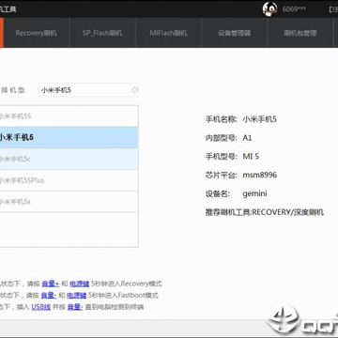Open the 刷机包管理 tab
Screen dimensions: 338x338
300,33
